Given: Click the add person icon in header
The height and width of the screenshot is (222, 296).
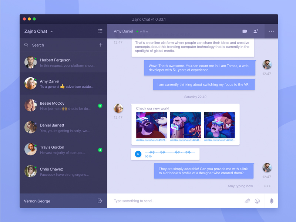Looking at the screenshot, I should tap(256, 31).
